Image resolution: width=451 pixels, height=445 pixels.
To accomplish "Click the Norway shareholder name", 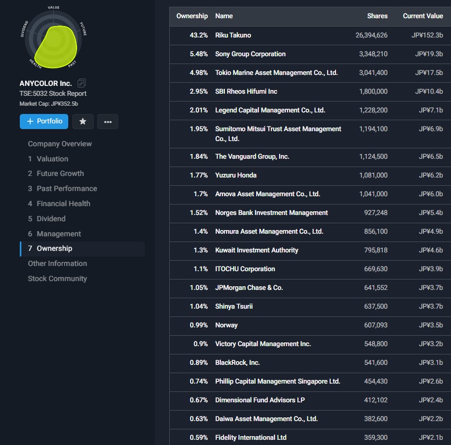I will click(x=227, y=325).
